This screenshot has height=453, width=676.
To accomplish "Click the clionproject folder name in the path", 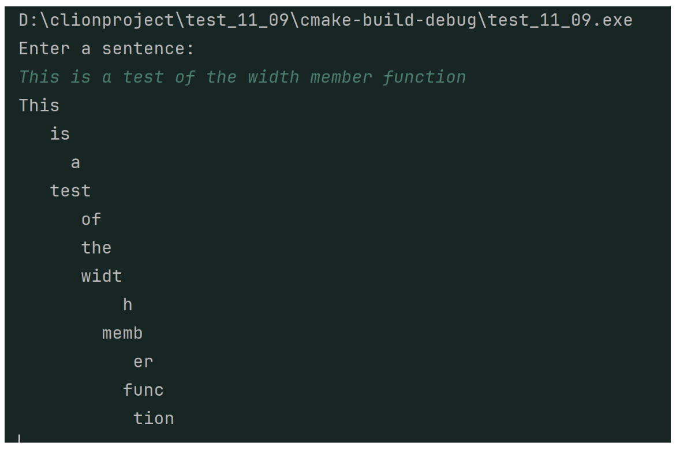I will [x=101, y=21].
